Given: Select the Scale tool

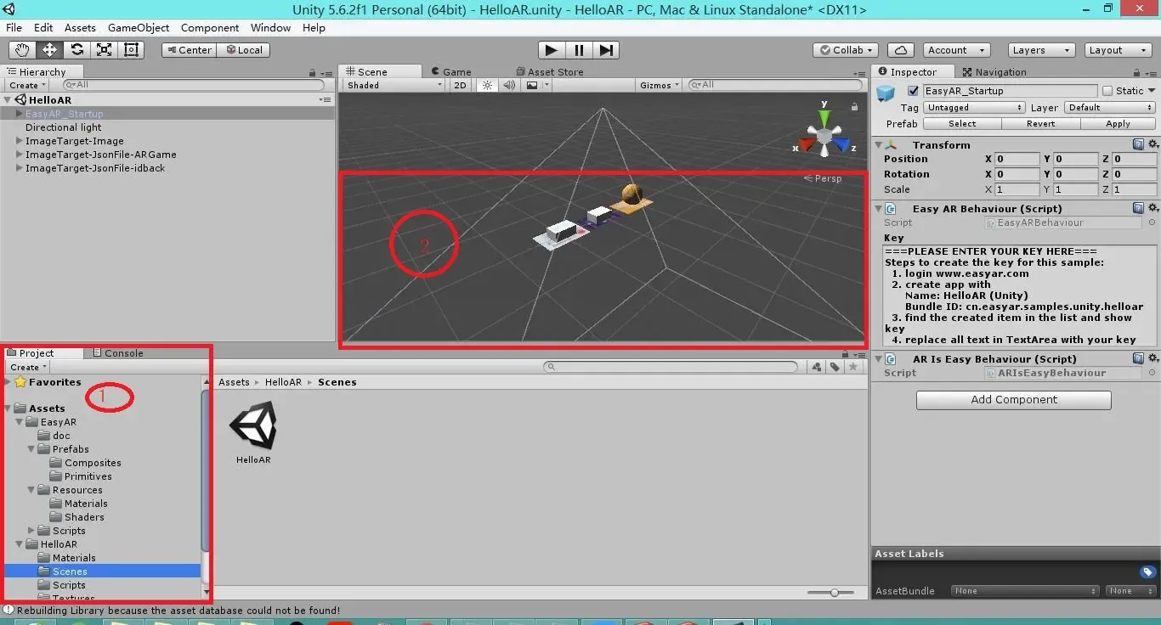Looking at the screenshot, I should tap(104, 50).
